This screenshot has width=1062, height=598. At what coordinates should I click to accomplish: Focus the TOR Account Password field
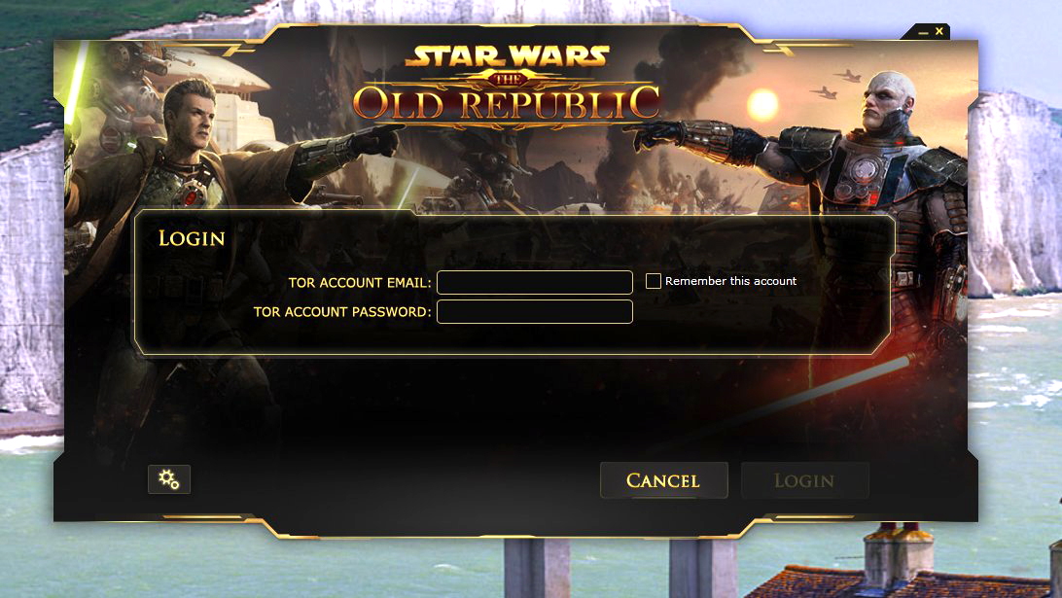535,311
